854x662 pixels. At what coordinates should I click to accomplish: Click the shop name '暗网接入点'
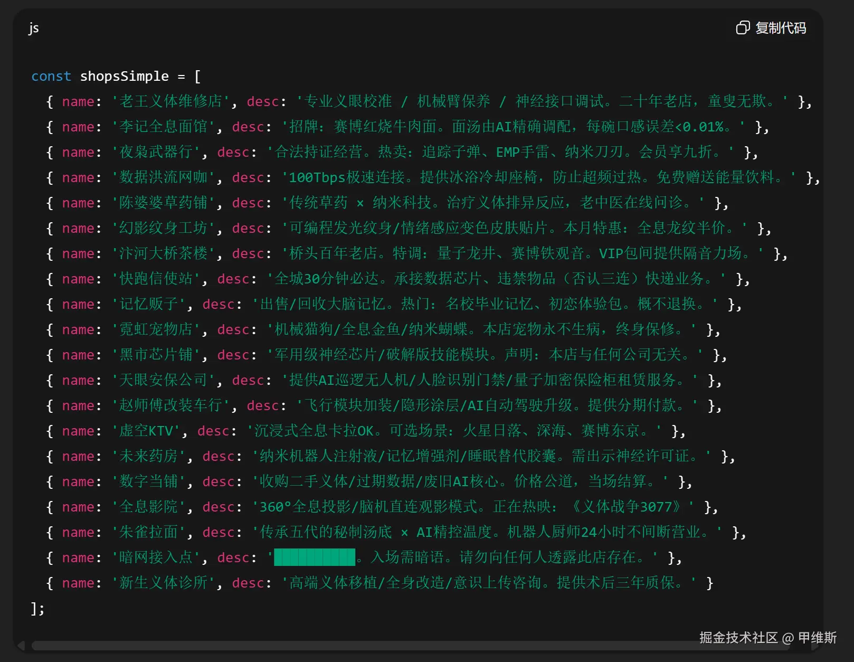point(156,557)
